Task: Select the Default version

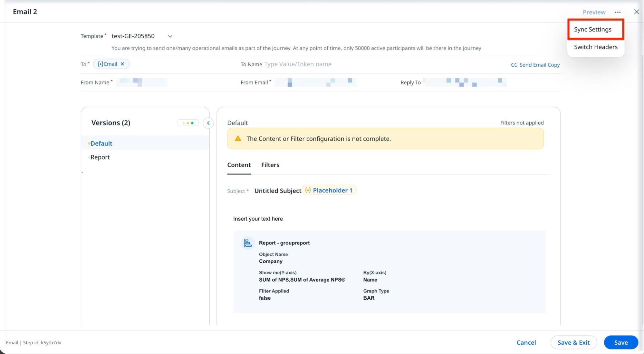Action: point(101,143)
